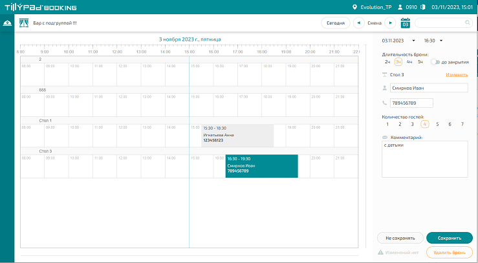Click the magnifier search icon
478x263 pixels.
coord(467,23)
